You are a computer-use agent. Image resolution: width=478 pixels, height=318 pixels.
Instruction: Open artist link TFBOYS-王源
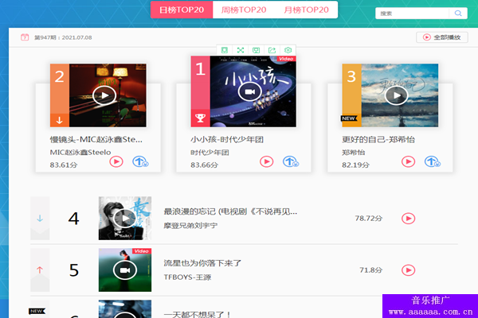187,277
